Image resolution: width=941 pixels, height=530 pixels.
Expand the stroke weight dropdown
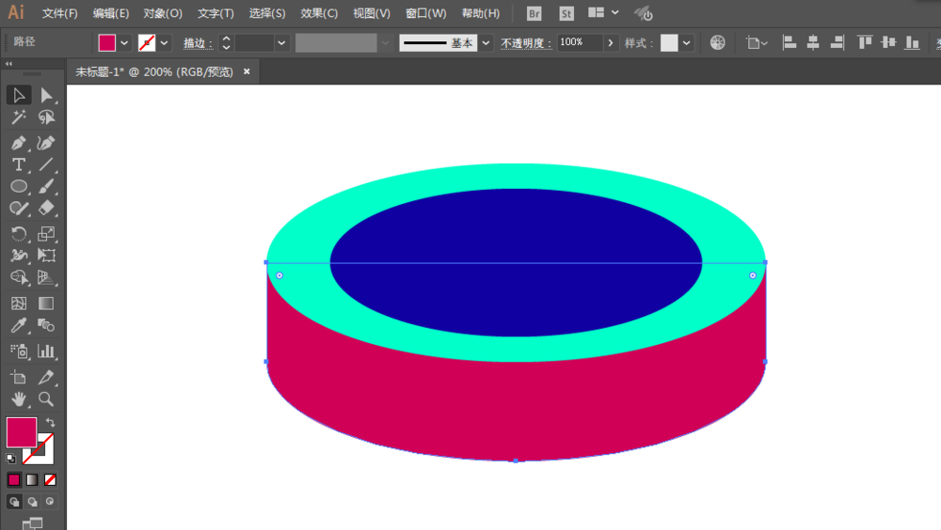281,43
